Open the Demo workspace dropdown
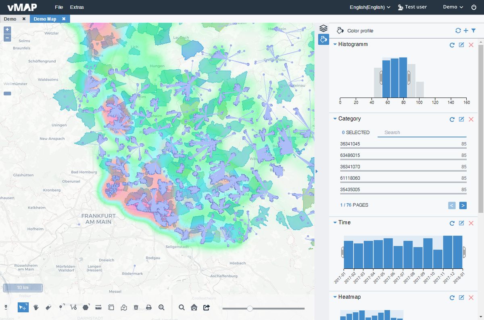 451,7
